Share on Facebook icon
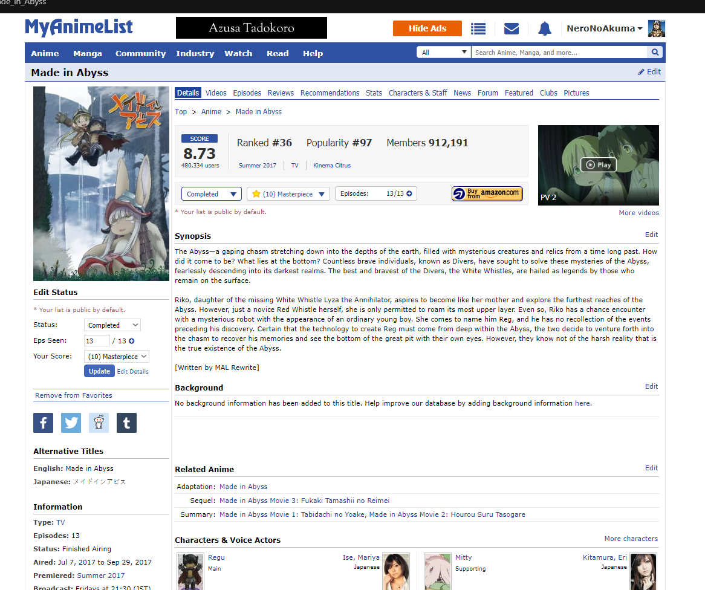 point(43,423)
